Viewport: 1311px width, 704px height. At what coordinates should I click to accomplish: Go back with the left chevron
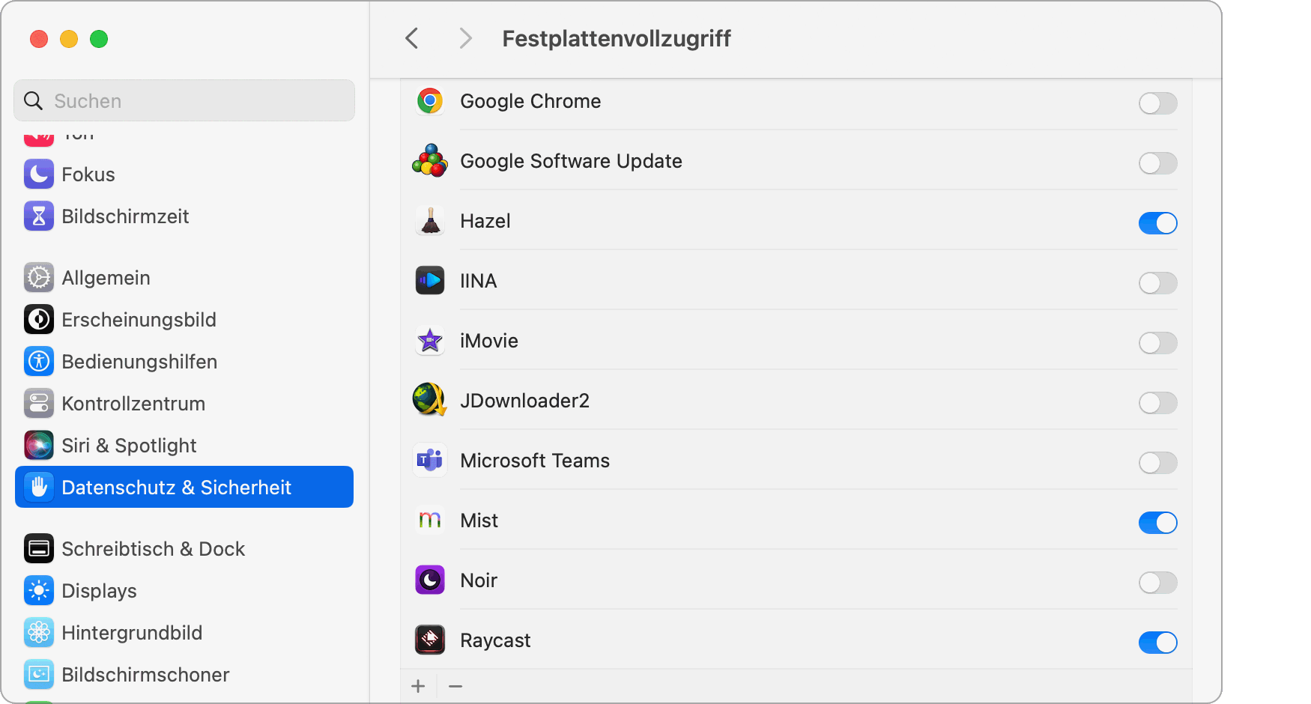(411, 38)
